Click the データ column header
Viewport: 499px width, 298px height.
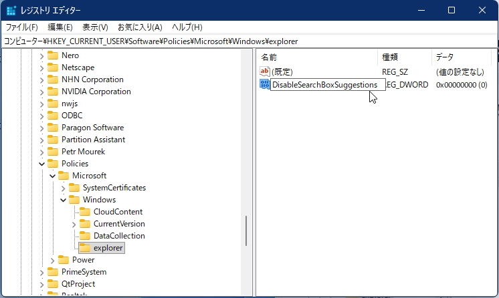pyautogui.click(x=445, y=57)
